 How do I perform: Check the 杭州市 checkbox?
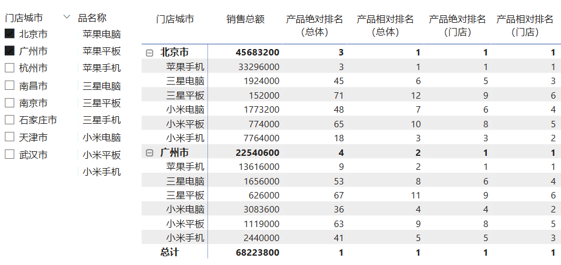coord(10,68)
